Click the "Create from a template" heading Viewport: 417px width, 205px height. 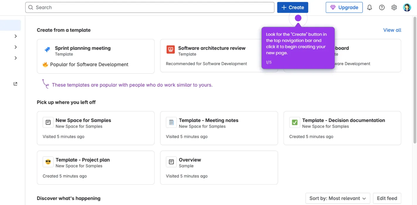point(64,30)
